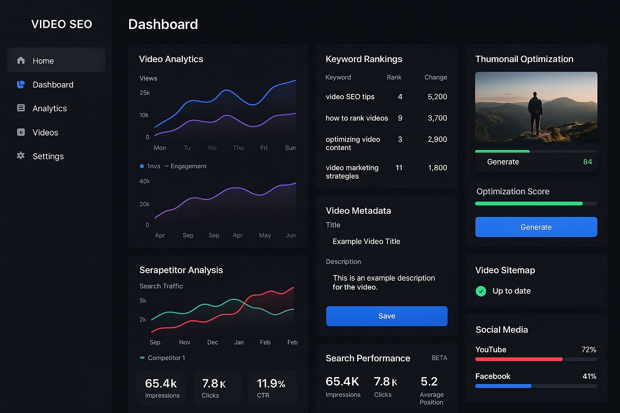Click the video description text field
The image size is (620, 413).
[x=386, y=283]
